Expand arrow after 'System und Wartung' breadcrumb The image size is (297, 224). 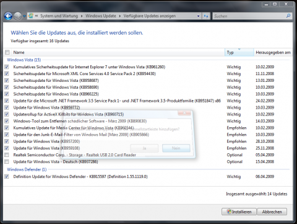(x=82, y=16)
